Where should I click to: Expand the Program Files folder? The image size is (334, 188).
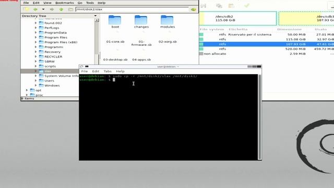click(35, 37)
